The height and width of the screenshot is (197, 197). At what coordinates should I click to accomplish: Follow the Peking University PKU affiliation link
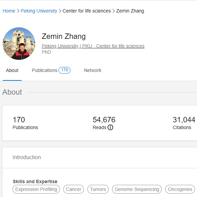(93, 46)
